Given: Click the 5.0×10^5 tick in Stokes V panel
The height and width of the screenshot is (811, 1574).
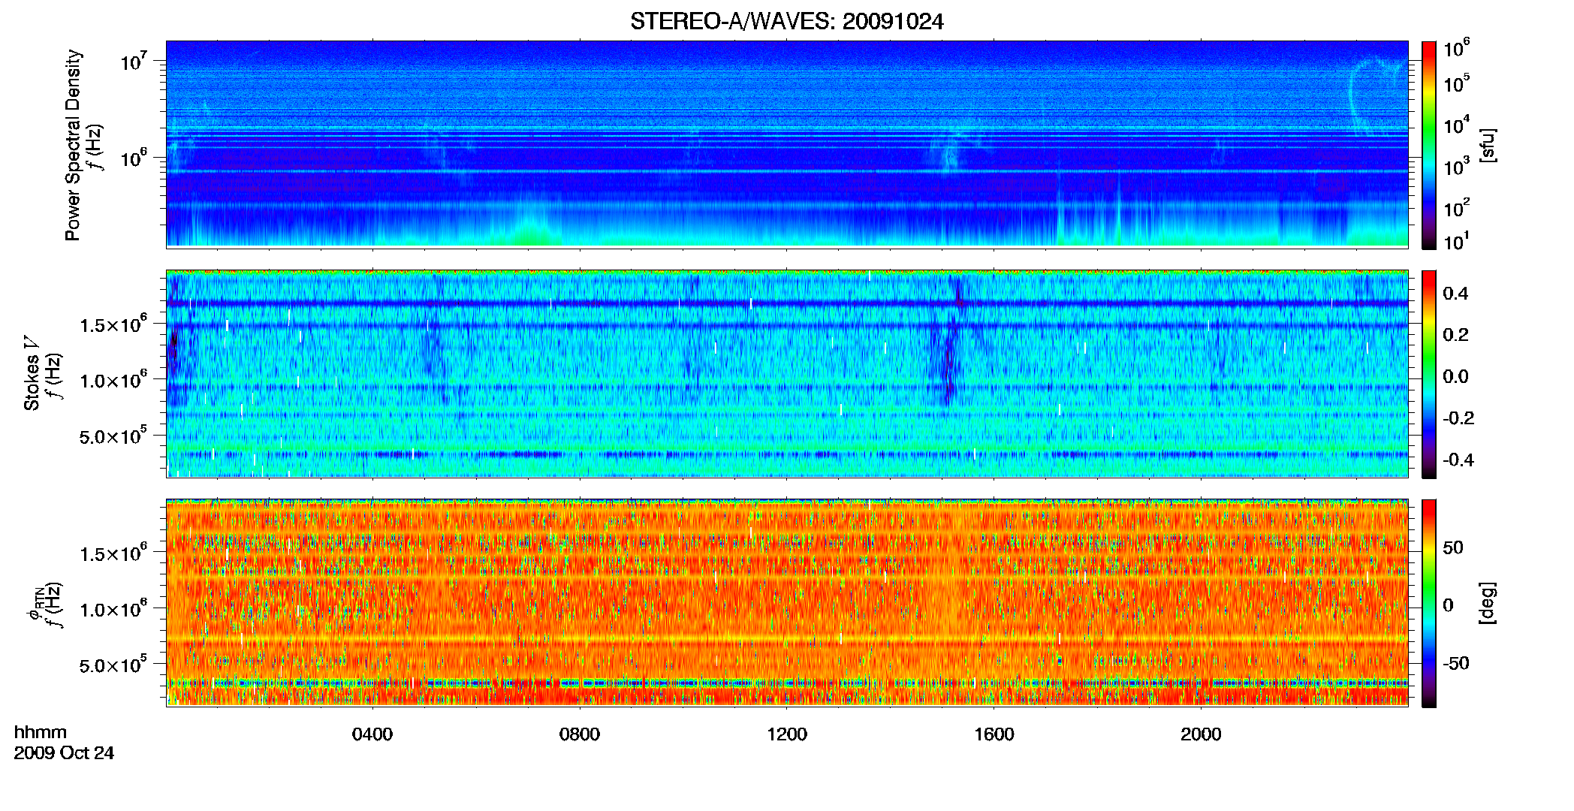Looking at the screenshot, I should coord(113,436).
